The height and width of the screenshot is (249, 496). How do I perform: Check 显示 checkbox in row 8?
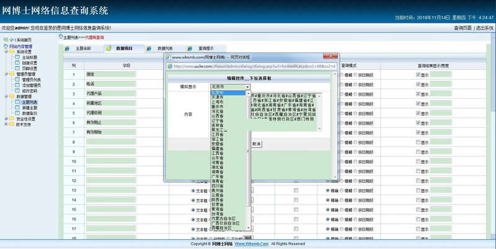(418, 143)
